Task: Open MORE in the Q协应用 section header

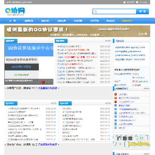Action: [x=108, y=103]
